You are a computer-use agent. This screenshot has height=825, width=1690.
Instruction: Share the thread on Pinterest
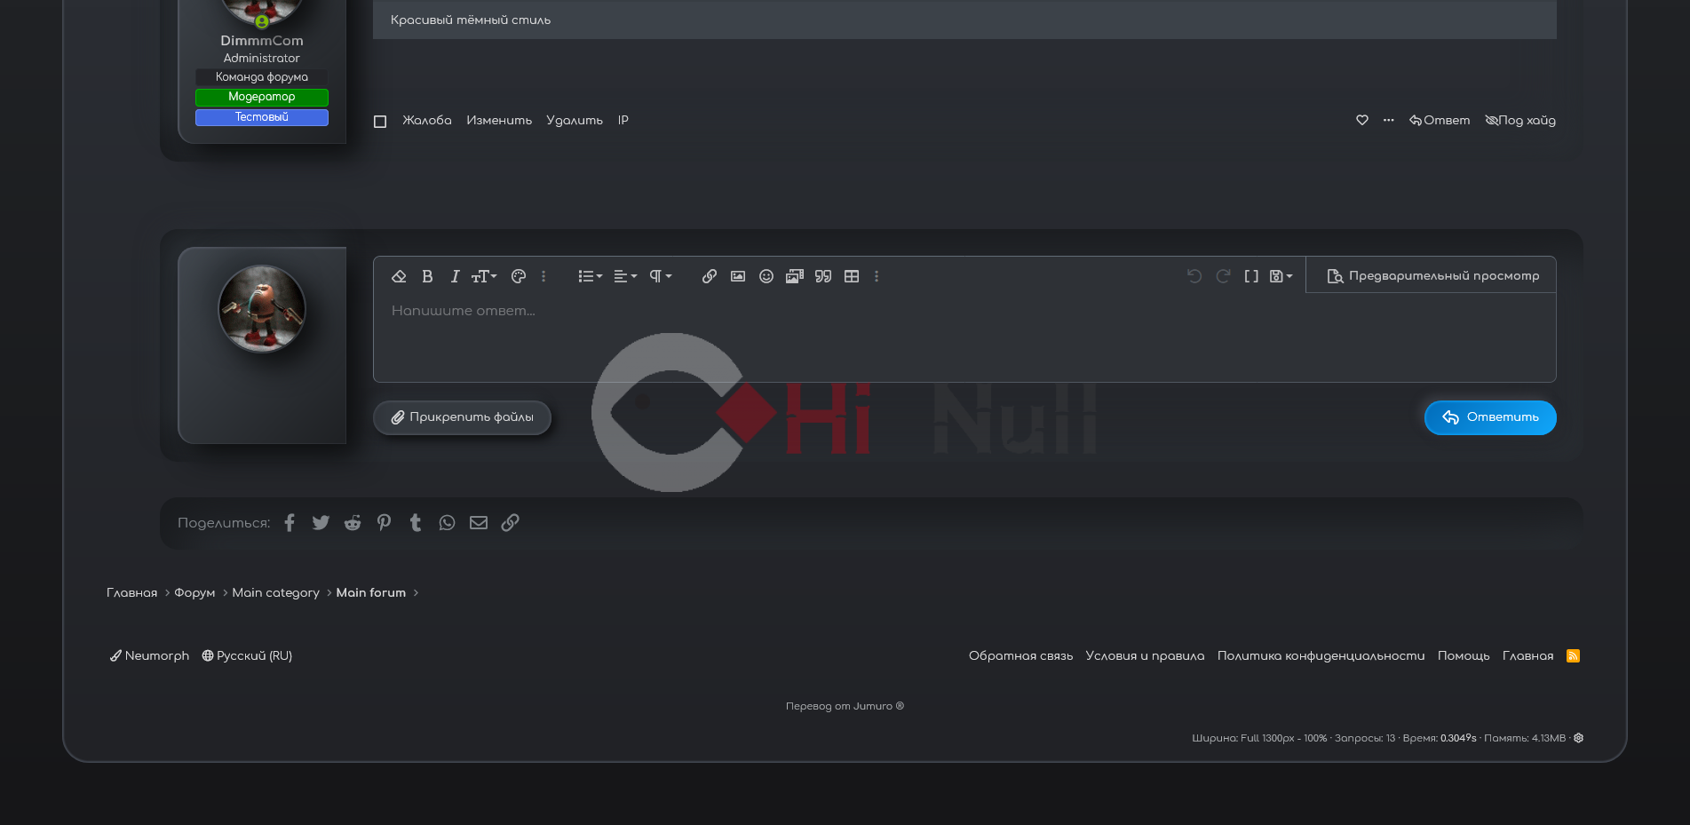coord(384,523)
